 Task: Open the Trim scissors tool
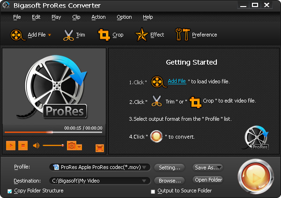click(x=69, y=35)
